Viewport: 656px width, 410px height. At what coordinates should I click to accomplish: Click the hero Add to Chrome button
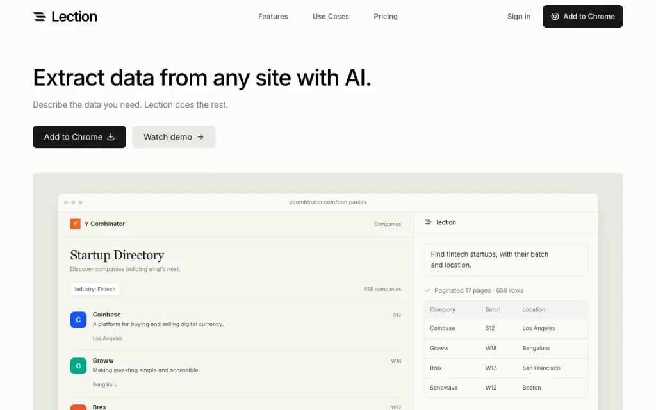[79, 137]
